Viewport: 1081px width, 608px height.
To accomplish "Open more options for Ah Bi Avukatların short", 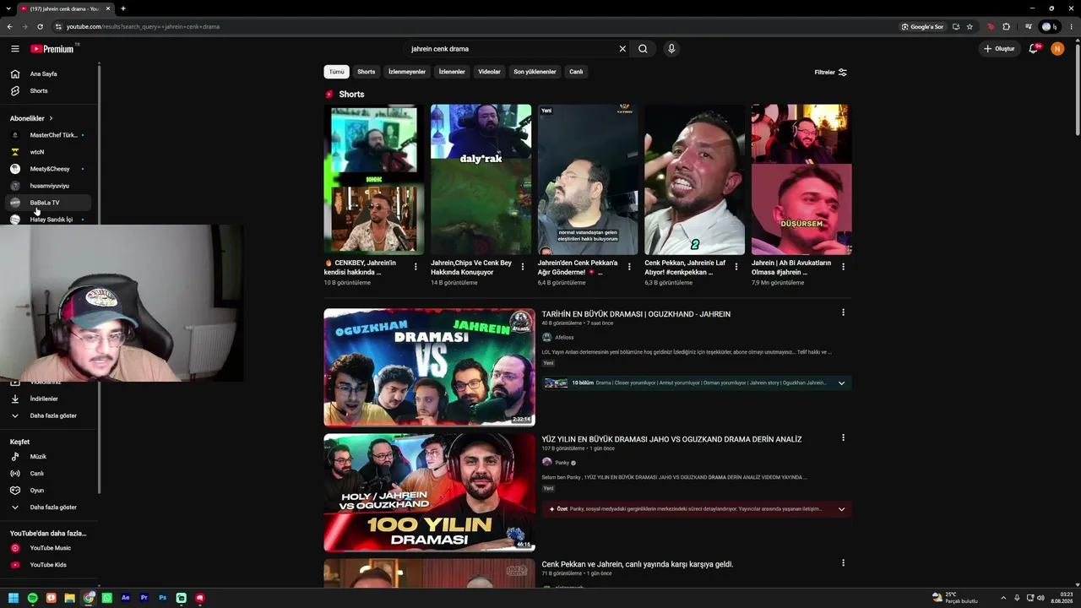I will [843, 267].
